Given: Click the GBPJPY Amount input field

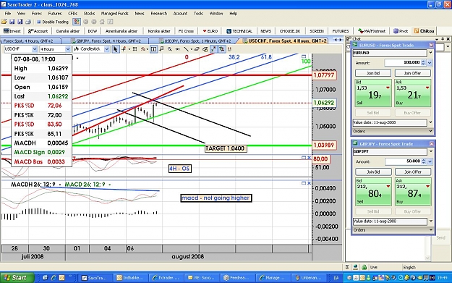Looking at the screenshot, I should tap(403, 161).
